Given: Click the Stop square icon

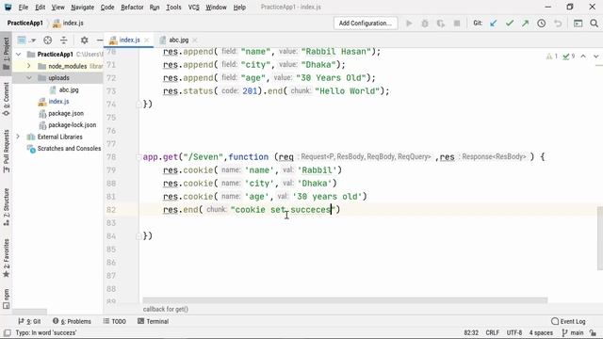Looking at the screenshot, I should [457, 24].
